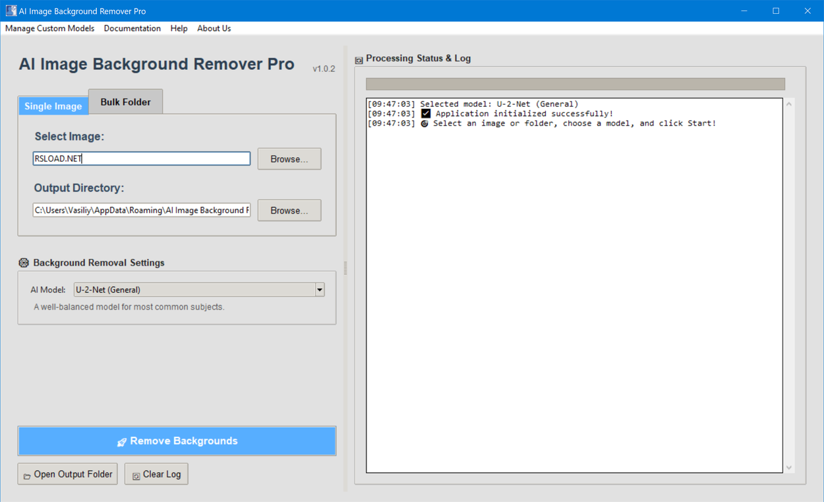Click the application icon in the title bar
The height and width of the screenshot is (502, 824).
[x=11, y=11]
